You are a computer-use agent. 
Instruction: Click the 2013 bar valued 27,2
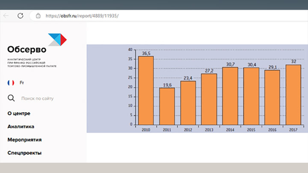[209, 99]
